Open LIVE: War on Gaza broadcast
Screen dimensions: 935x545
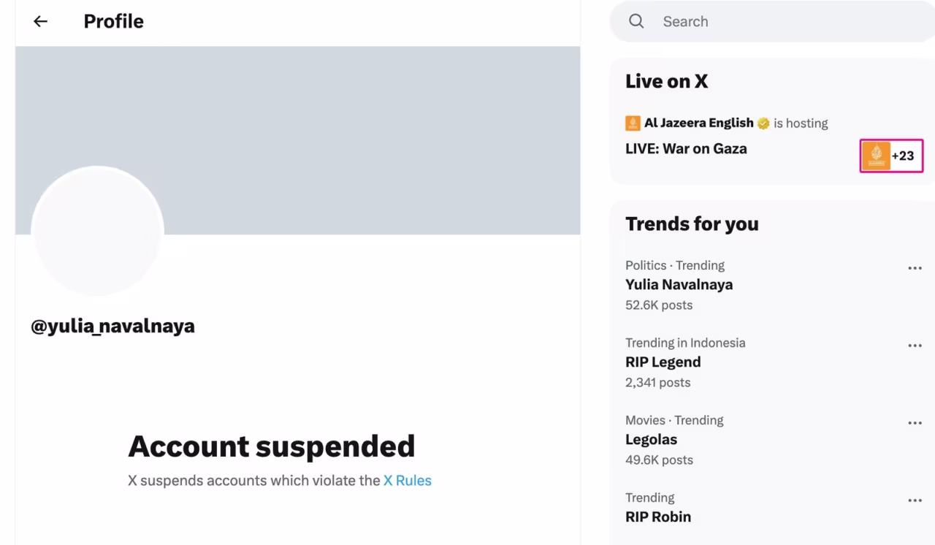coord(686,149)
